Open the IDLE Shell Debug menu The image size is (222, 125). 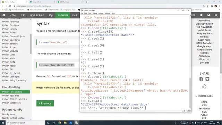coord(95,13)
